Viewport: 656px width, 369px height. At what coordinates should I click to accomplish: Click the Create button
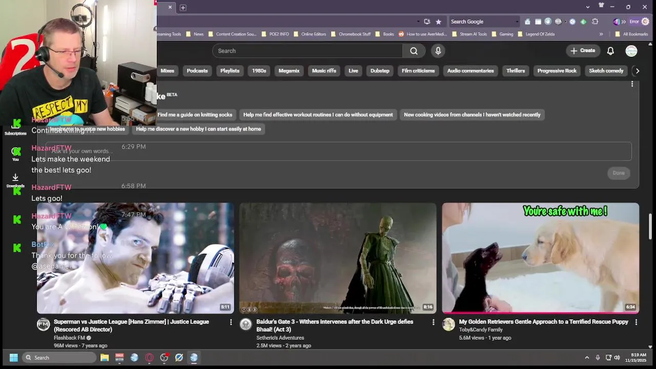pos(583,51)
